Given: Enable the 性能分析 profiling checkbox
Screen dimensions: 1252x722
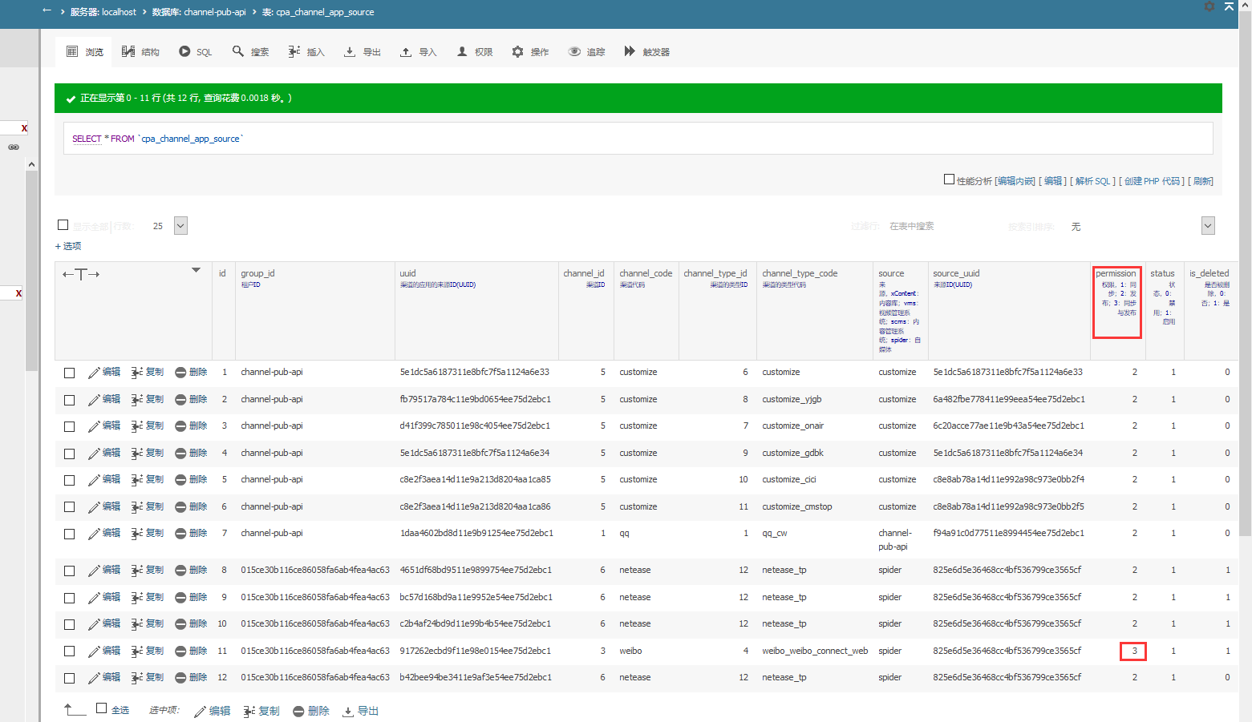Looking at the screenshot, I should 949,179.
